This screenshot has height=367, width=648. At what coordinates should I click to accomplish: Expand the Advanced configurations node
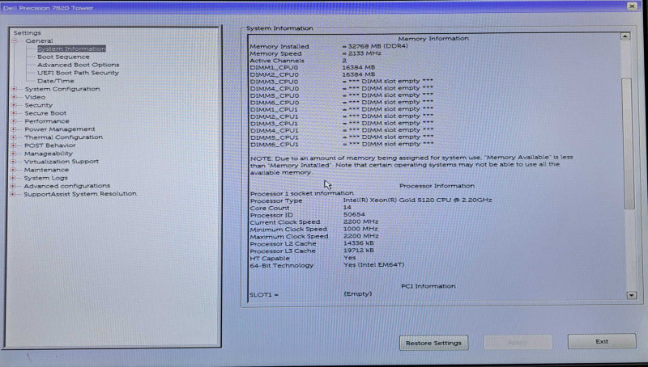click(x=14, y=186)
